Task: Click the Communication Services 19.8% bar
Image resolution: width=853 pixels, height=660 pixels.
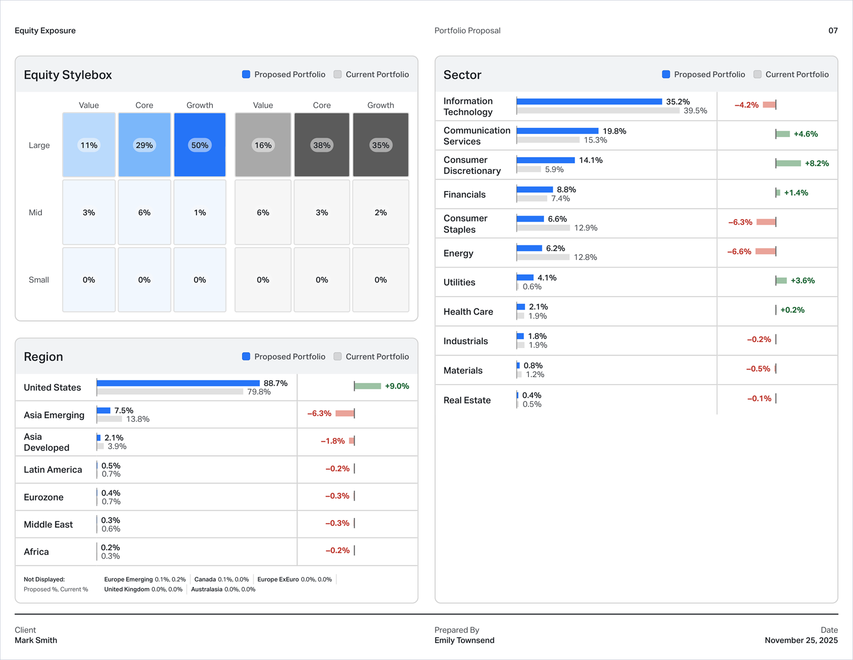Action: click(x=557, y=131)
